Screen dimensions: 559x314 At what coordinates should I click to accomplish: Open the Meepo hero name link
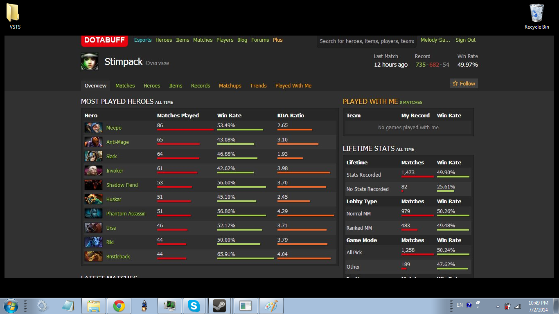tap(114, 128)
